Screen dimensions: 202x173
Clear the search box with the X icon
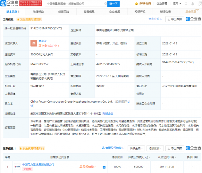click(105, 4)
